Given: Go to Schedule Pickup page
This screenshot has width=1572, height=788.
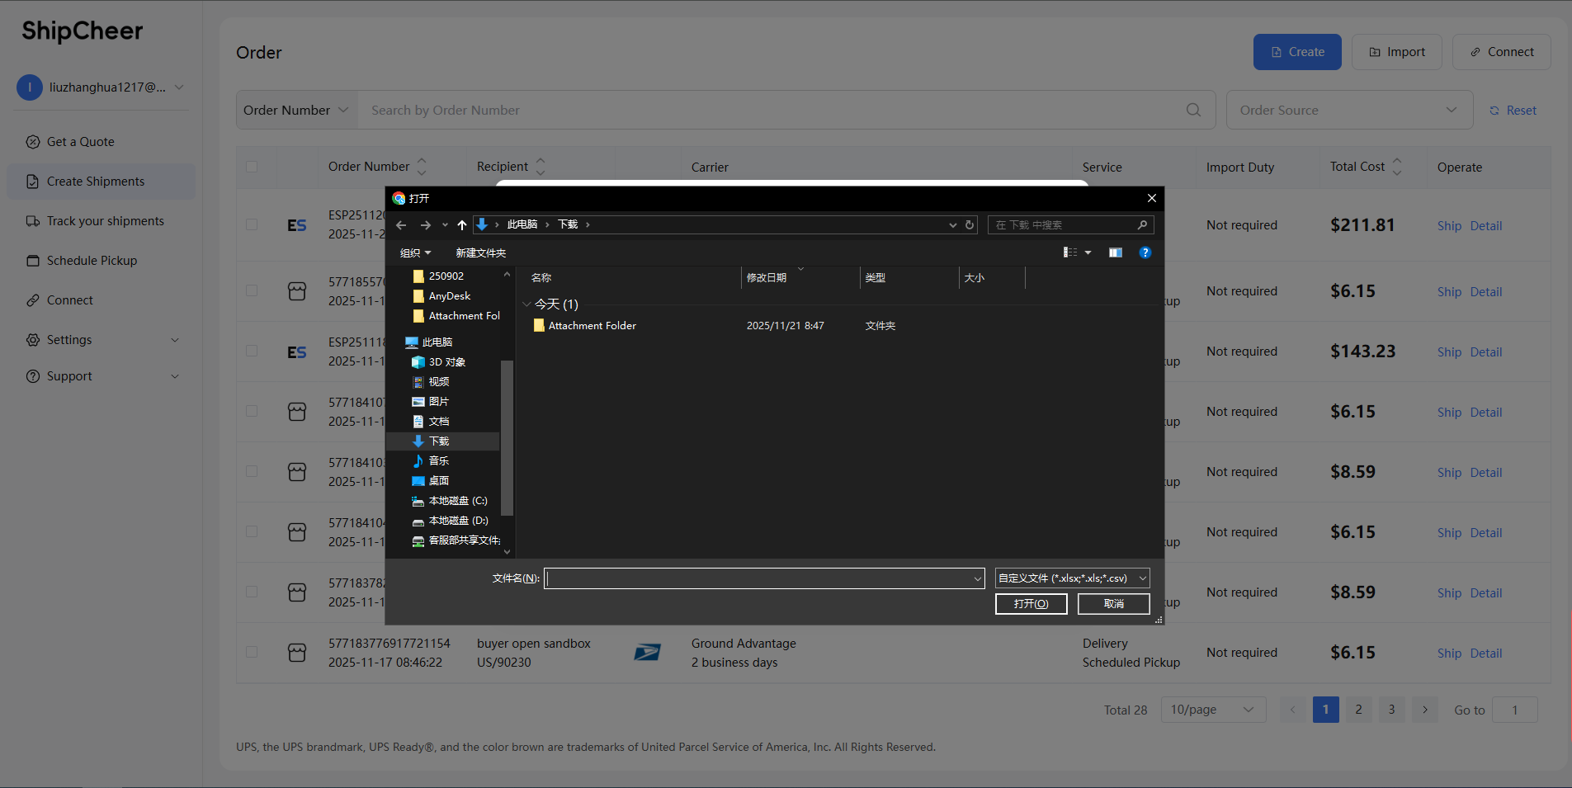Looking at the screenshot, I should [x=92, y=261].
